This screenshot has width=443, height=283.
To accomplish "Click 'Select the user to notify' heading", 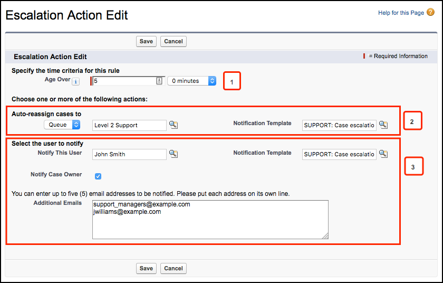I will click(x=47, y=144).
